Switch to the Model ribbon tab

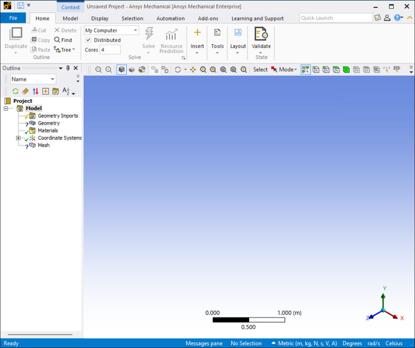(70, 18)
